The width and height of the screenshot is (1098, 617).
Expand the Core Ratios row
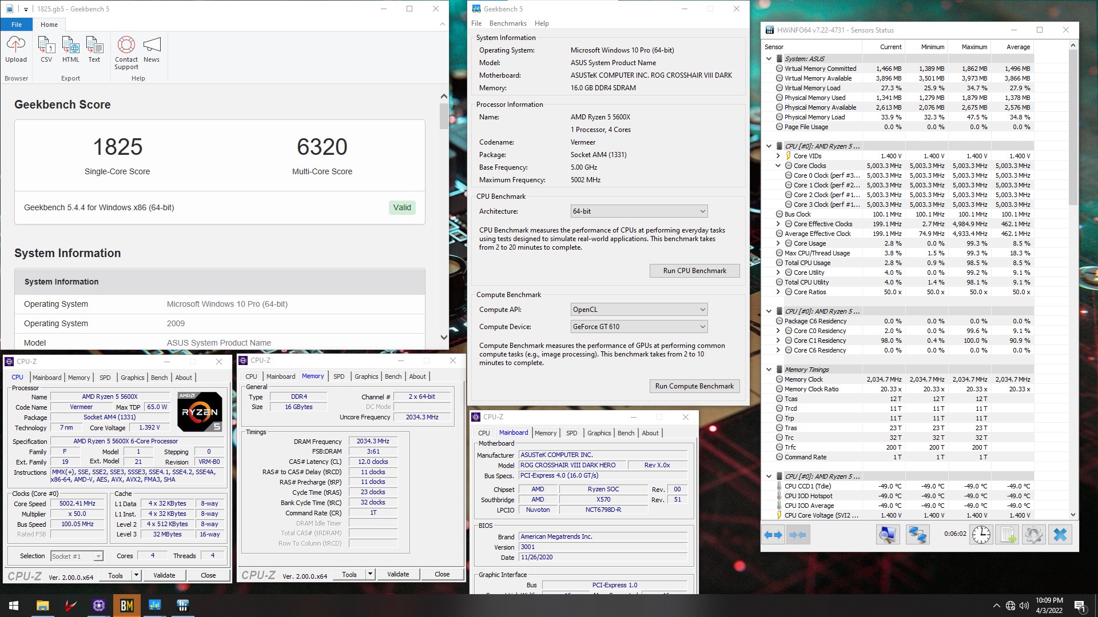pyautogui.click(x=778, y=292)
